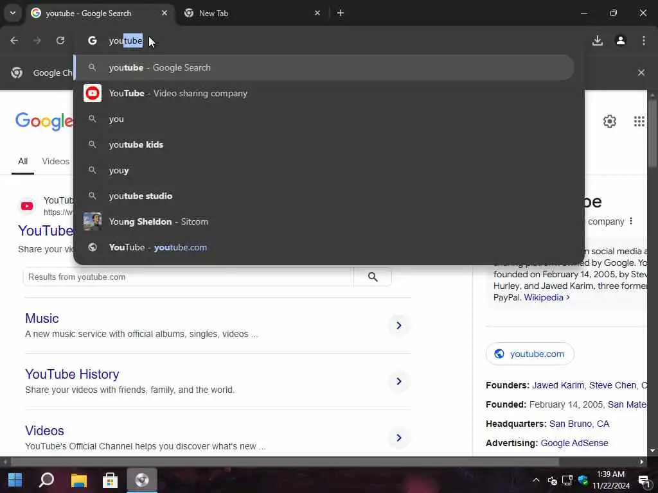The height and width of the screenshot is (493, 658).
Task: Open the Chrome three-dot menu
Action: coord(644,40)
